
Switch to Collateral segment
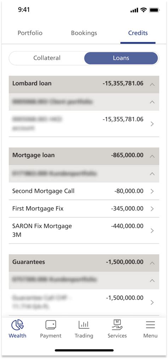click(x=47, y=58)
